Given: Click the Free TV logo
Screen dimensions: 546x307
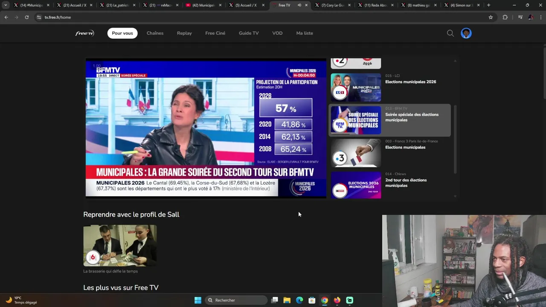Looking at the screenshot, I should point(85,33).
